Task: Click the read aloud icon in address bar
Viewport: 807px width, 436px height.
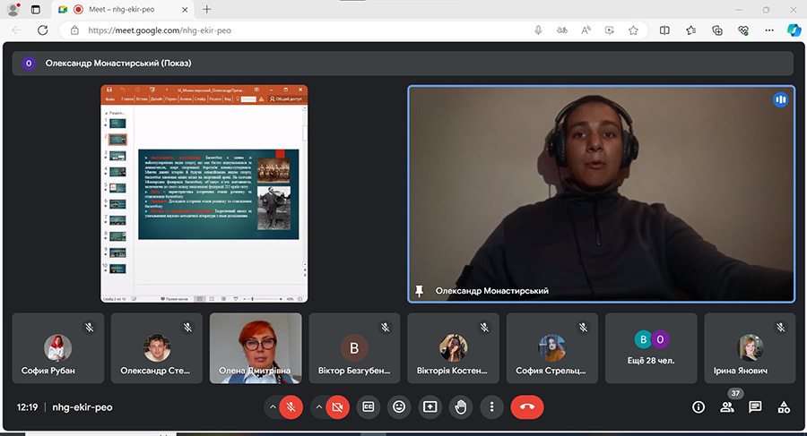Action: (x=586, y=30)
